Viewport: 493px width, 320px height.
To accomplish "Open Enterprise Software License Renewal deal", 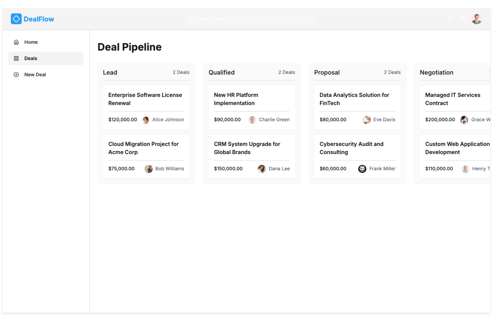I will (145, 99).
